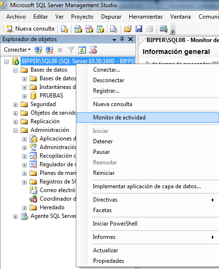Click the SQL Server Compact query icon
The image size is (219, 269).
[114, 29]
